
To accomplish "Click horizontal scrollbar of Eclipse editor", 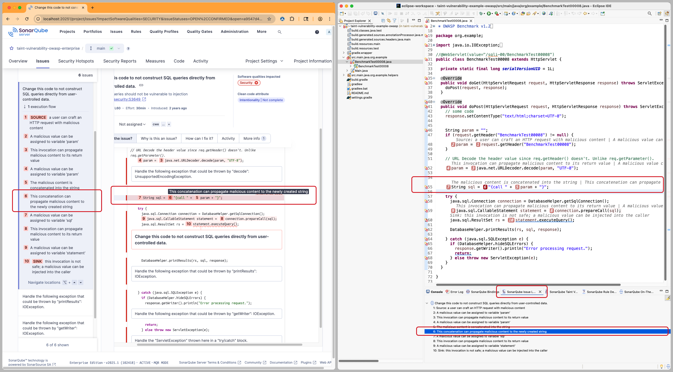I will point(528,285).
